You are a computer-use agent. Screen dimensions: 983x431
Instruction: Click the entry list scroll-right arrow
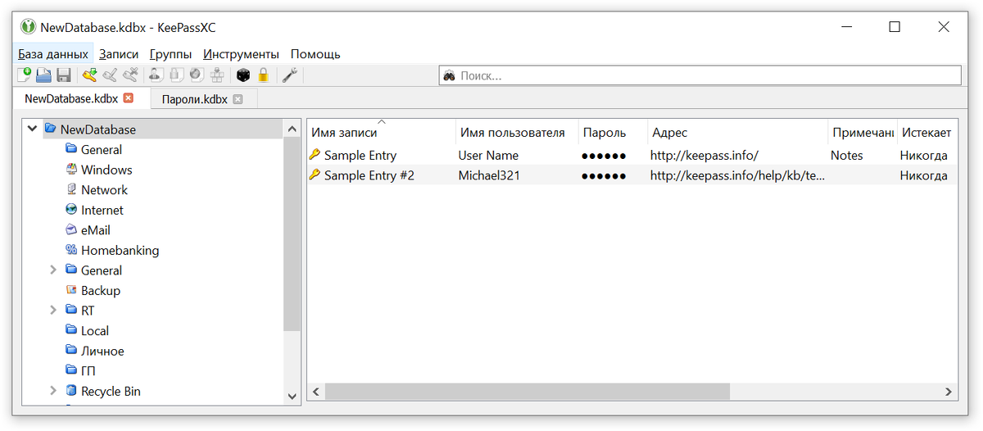pos(949,392)
